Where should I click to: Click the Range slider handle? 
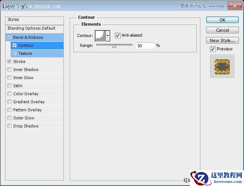pos(114,46)
